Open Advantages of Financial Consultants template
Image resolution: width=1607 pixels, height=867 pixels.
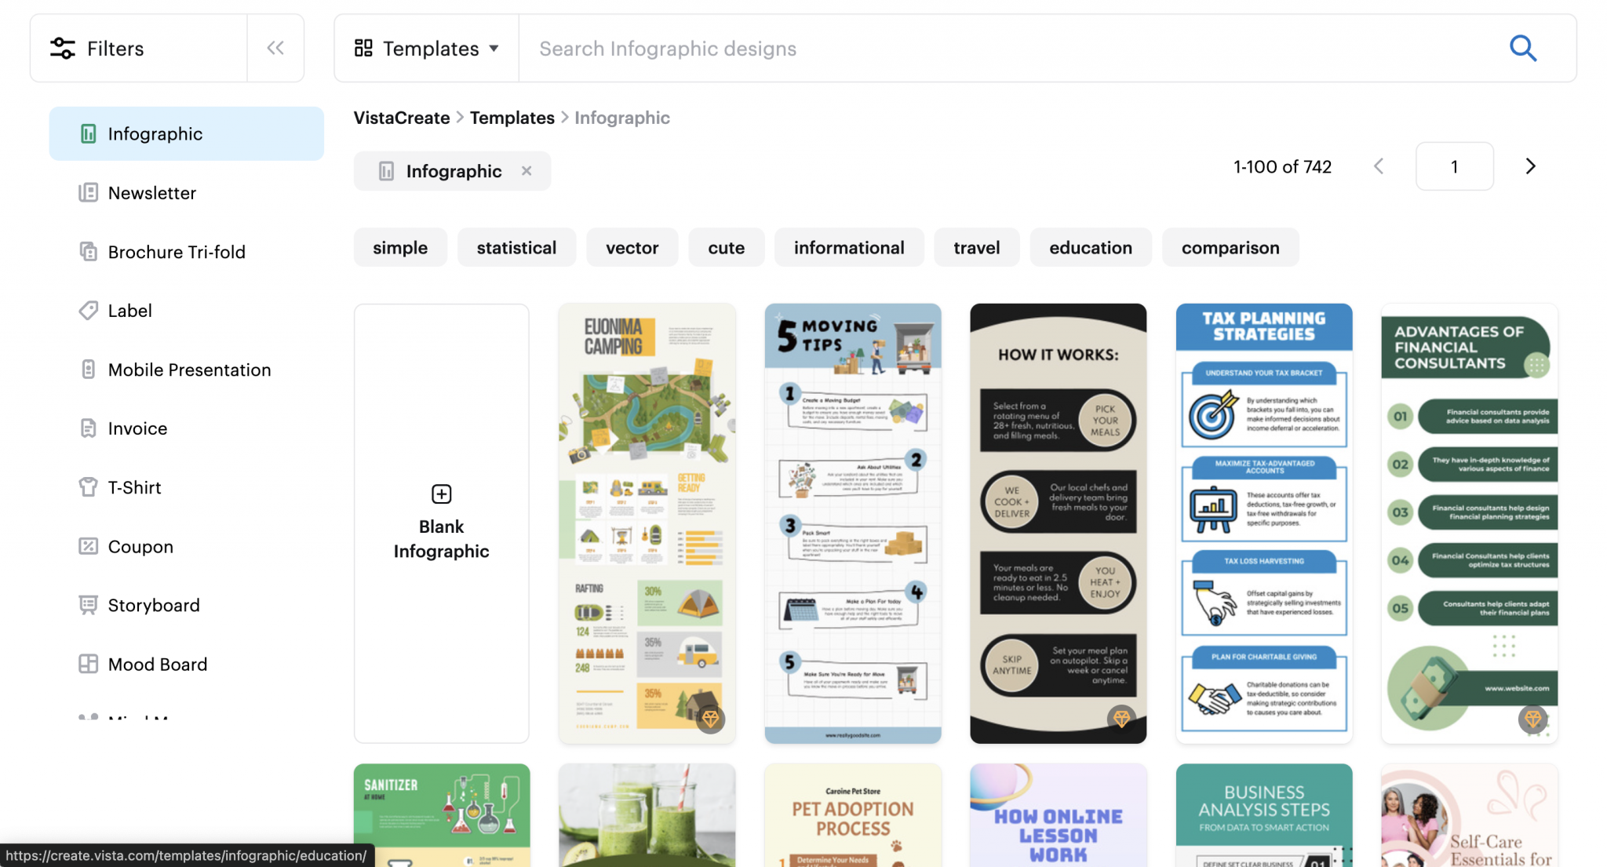pyautogui.click(x=1470, y=523)
